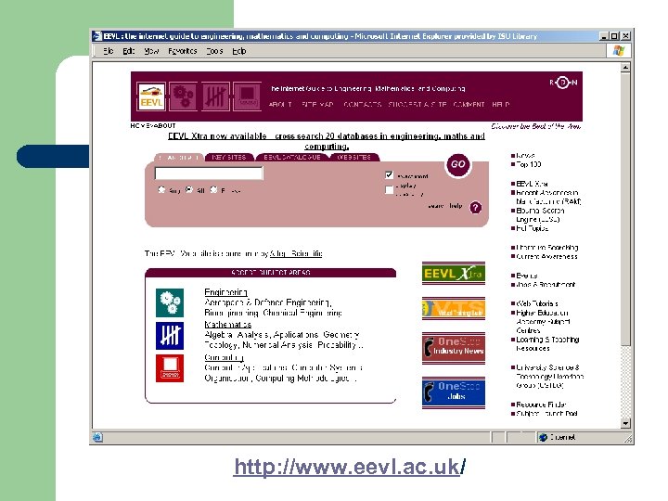Click the Windows flag logo in IE toolbar
668x501 pixels.
tap(619, 51)
